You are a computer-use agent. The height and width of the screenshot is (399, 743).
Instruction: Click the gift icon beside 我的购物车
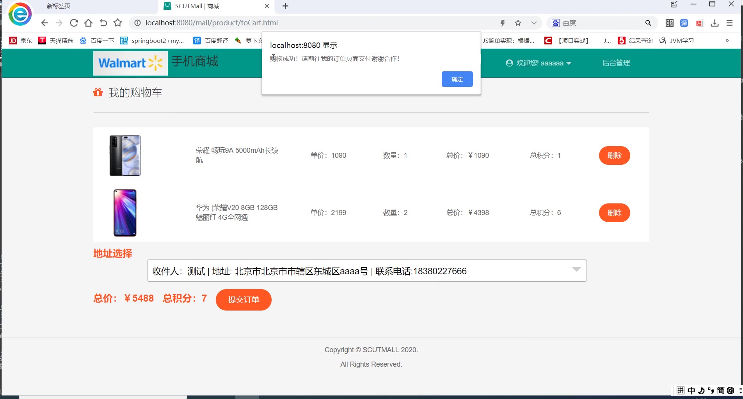[98, 92]
